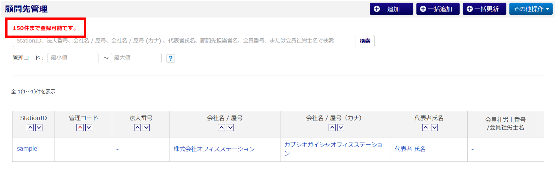Click the 管理コード 最大値 input

tap(136, 58)
